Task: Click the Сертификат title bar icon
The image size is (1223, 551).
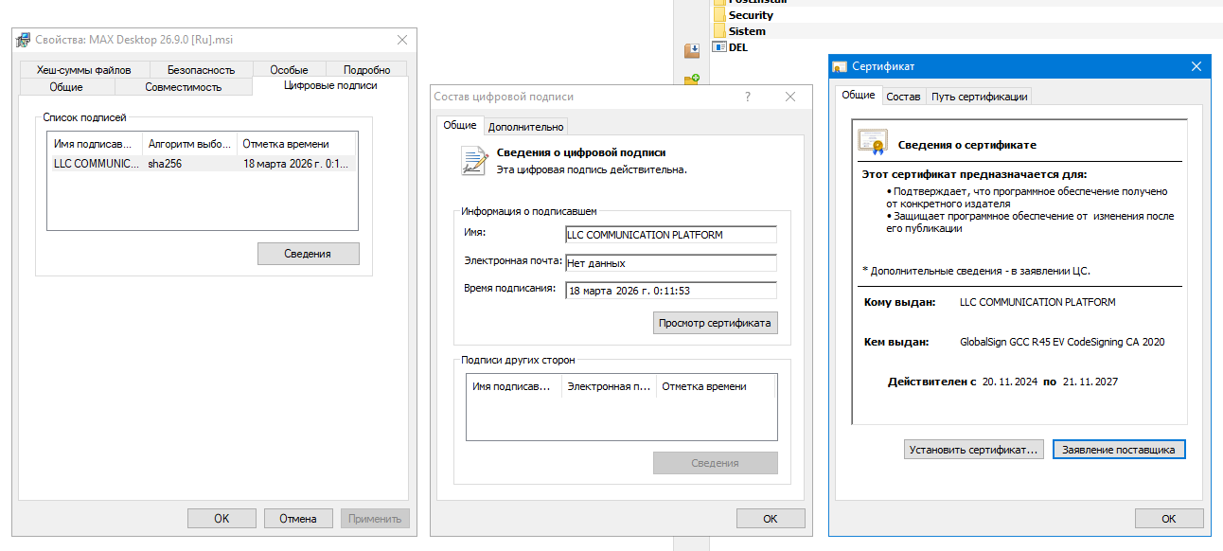Action: (839, 66)
